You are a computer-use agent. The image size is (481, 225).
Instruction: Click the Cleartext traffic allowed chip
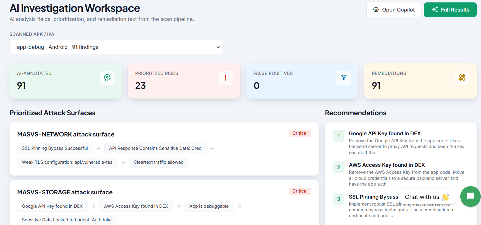pyautogui.click(x=159, y=162)
